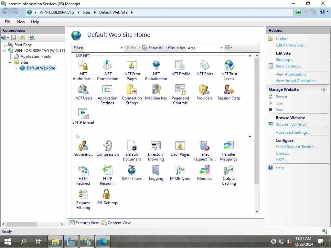Collapse the Manage Website section
The height and width of the screenshot is (248, 331).
[x=324, y=89]
